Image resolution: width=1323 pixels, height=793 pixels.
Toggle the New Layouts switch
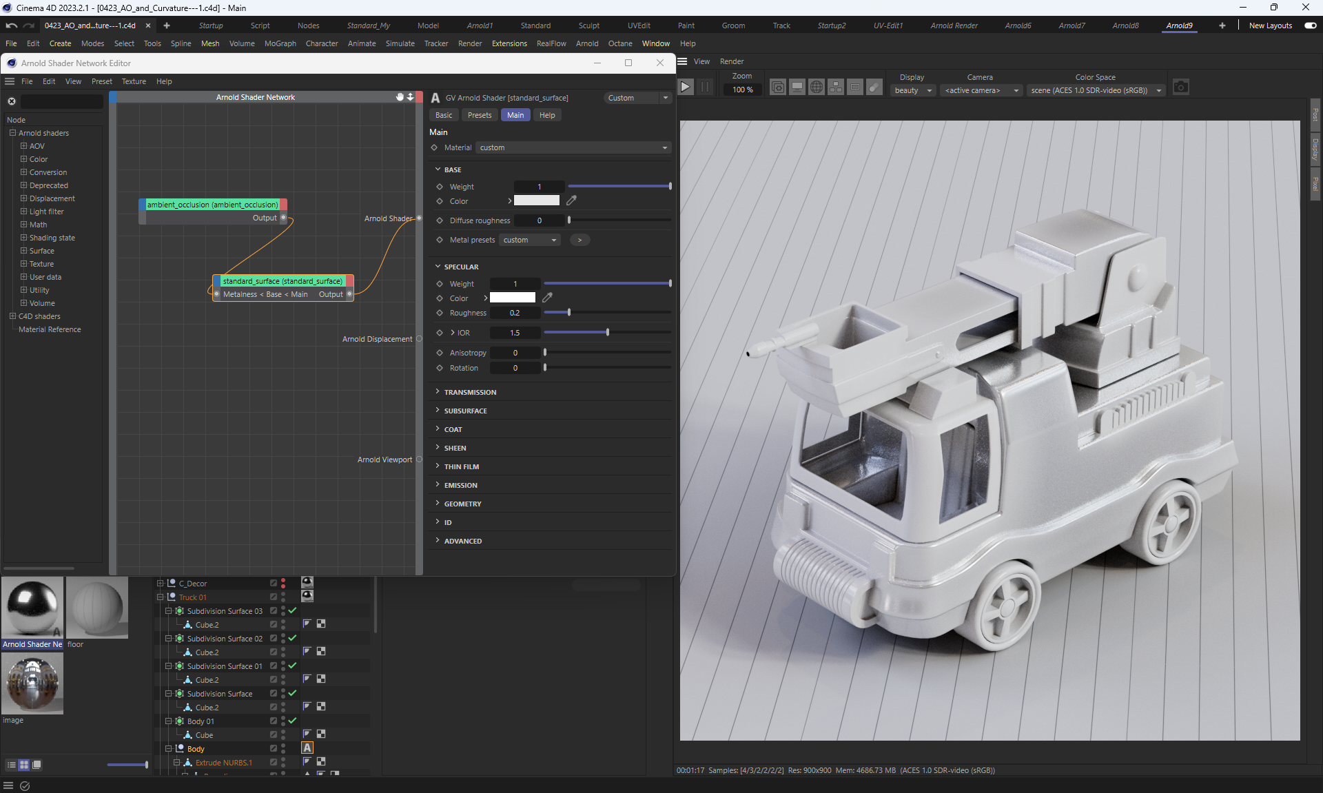click(x=1310, y=25)
